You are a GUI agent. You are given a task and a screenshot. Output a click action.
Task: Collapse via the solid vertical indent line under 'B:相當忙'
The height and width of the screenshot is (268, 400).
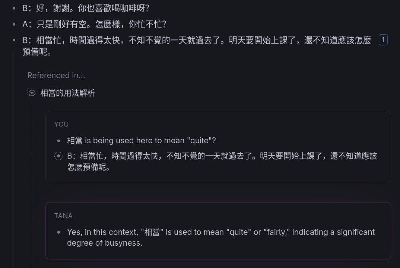tap(14, 158)
